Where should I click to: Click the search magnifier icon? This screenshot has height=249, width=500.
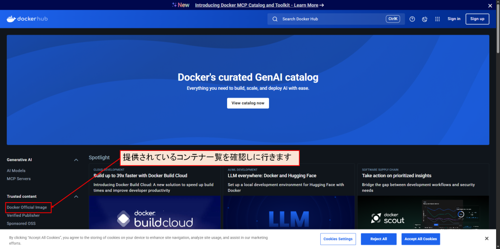(x=275, y=19)
